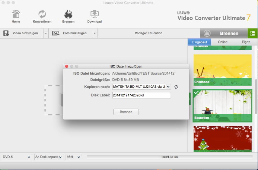Expand the Foto hinzufügen dropdown arrow
Image resolution: width=258 pixels, height=170 pixels.
click(95, 33)
